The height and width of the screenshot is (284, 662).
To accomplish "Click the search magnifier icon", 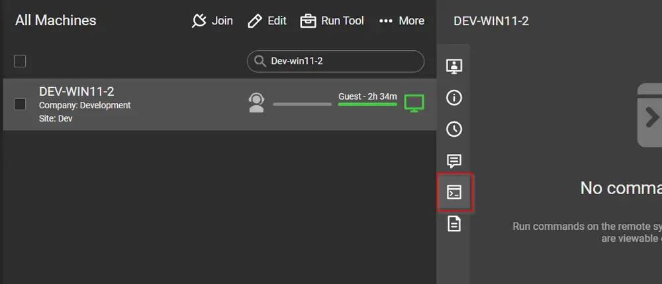I will [260, 61].
